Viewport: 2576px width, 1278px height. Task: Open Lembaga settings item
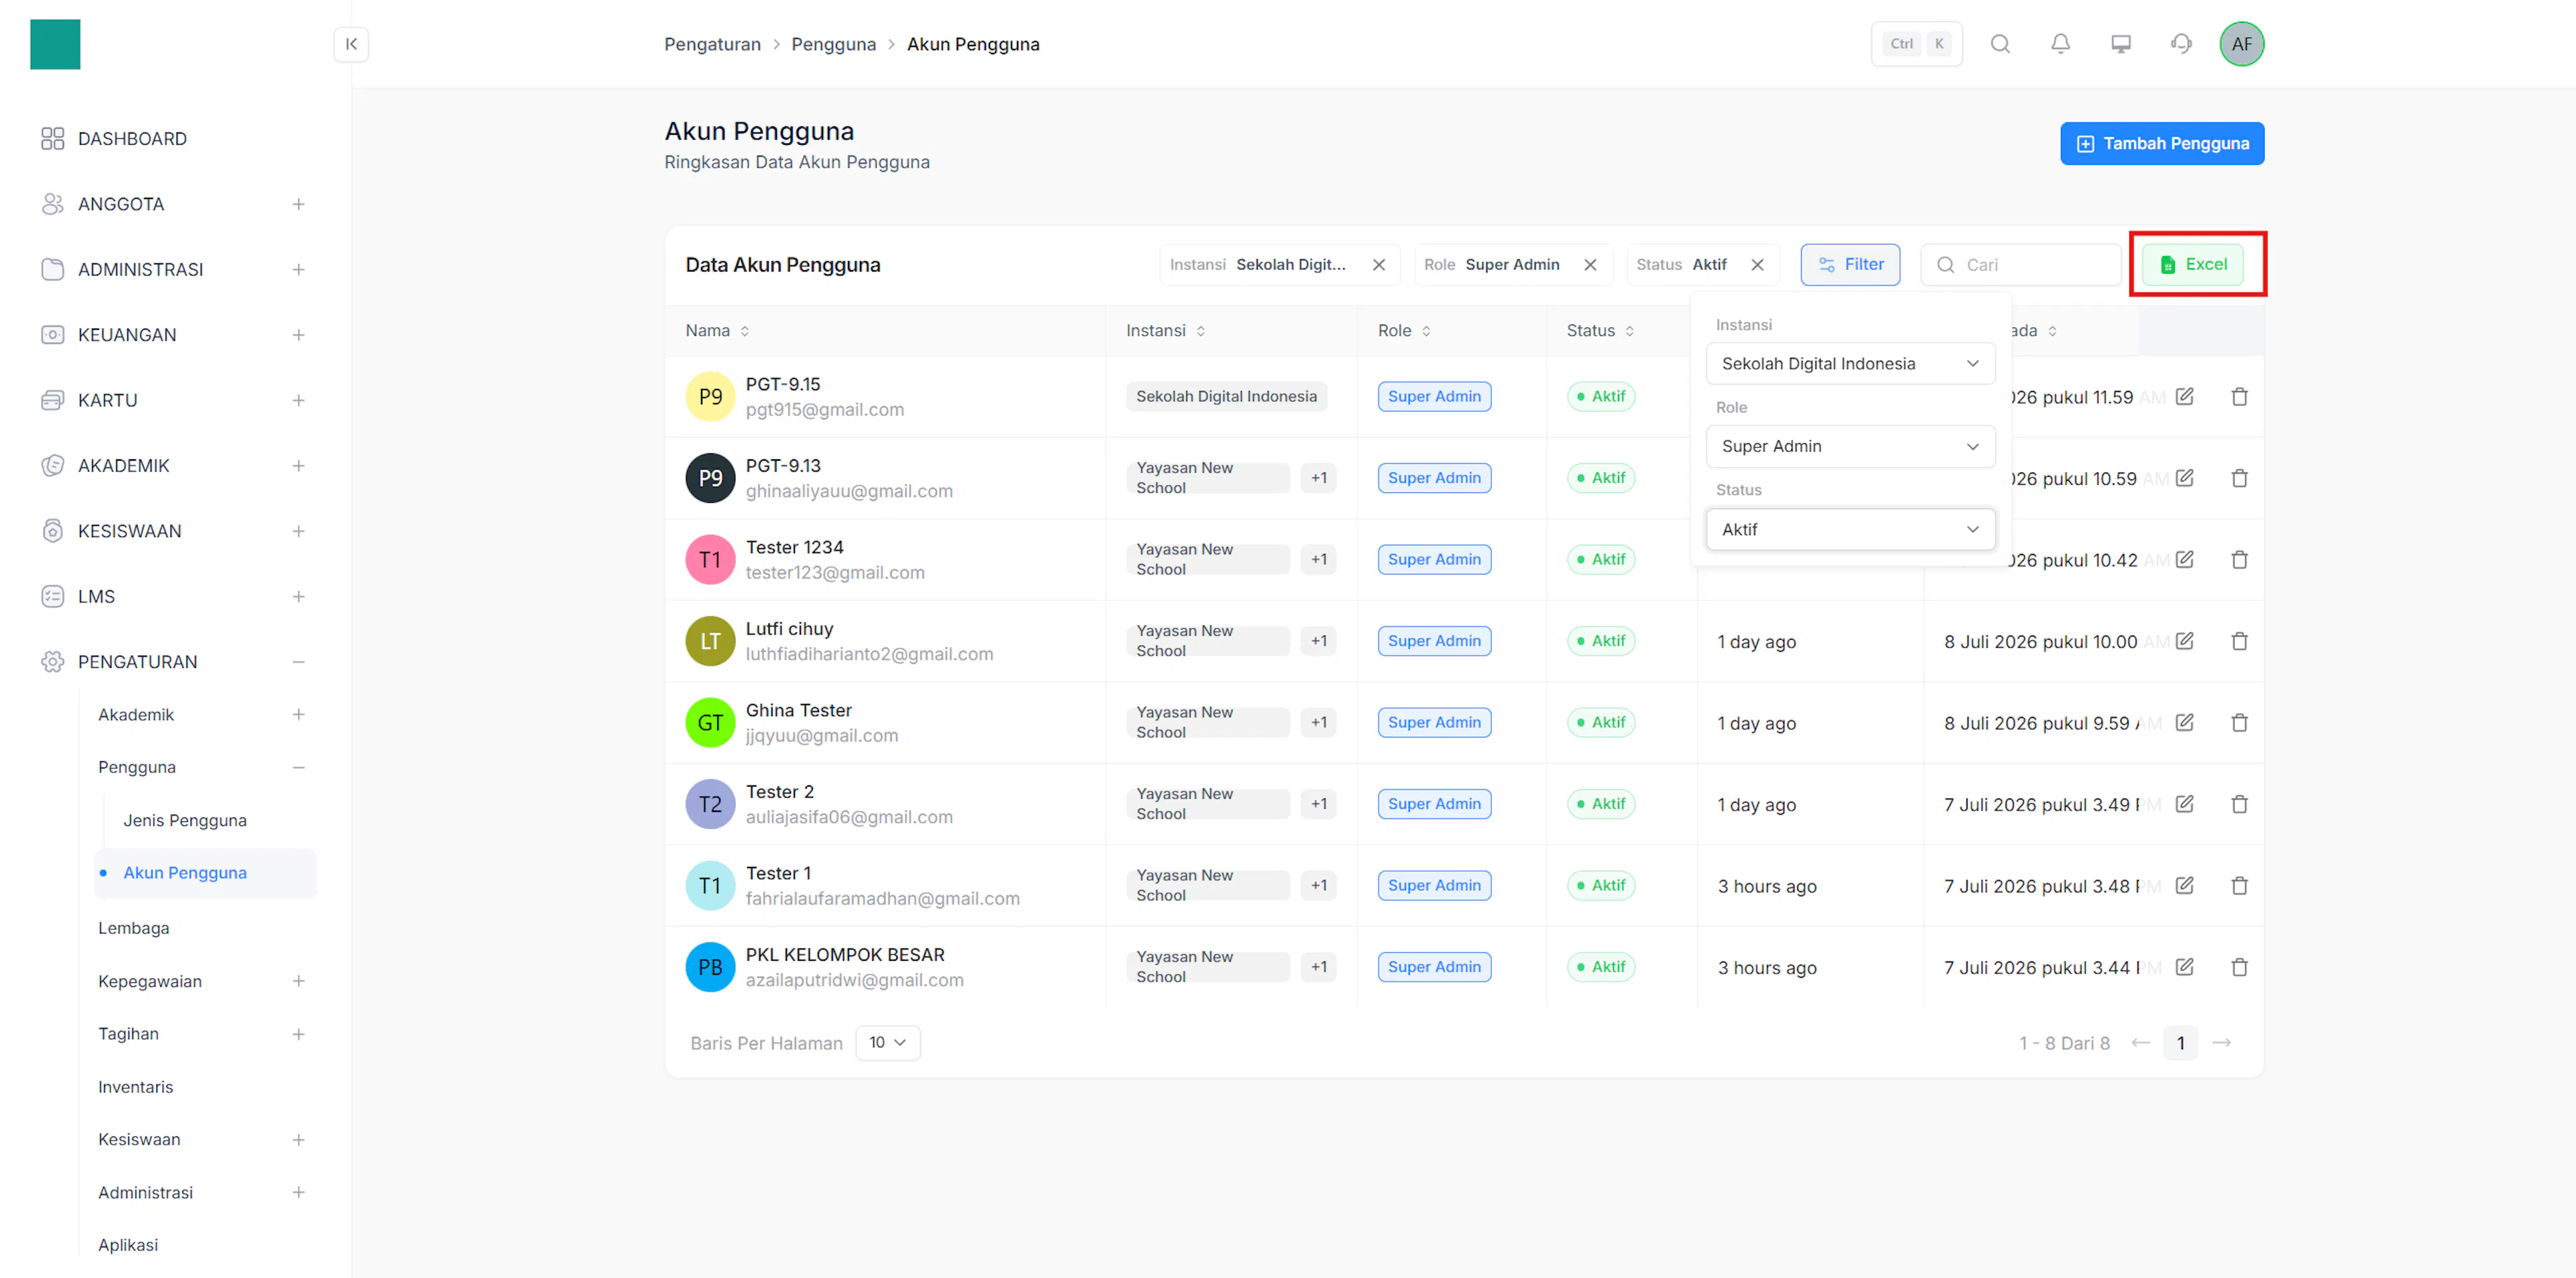[x=134, y=928]
